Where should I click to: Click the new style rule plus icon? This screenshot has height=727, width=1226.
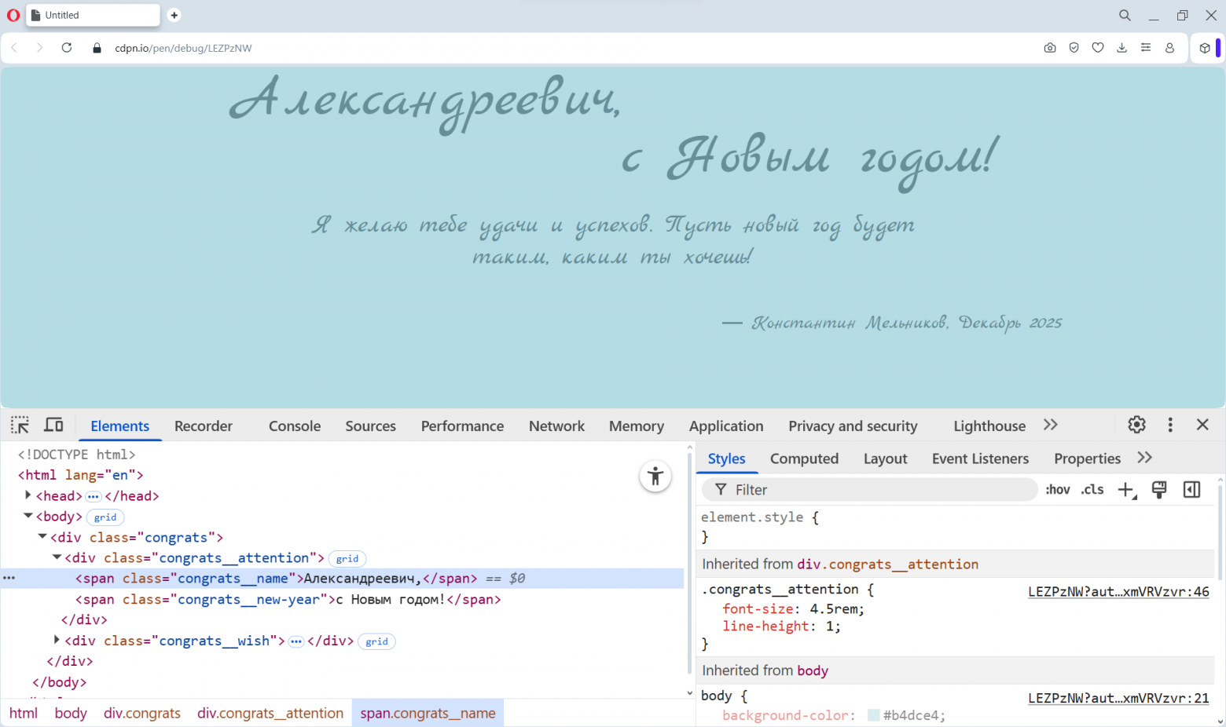point(1126,490)
